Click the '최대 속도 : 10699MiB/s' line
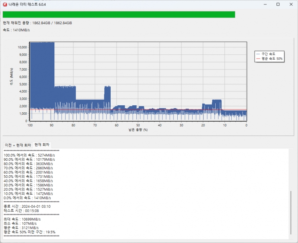 click(22, 219)
